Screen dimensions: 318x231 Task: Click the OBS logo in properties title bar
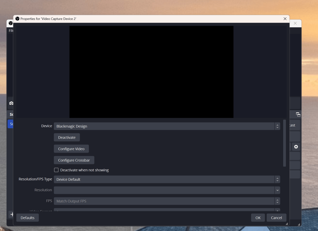click(17, 19)
